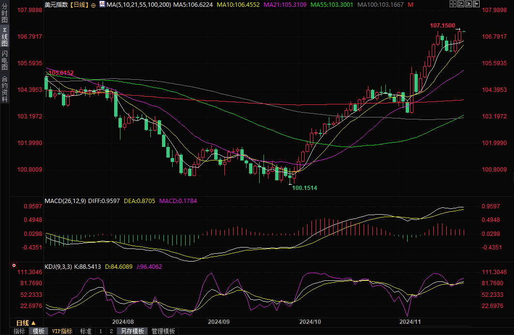Click the first dotted-grid icon in top-right toolbar
Image resolution: width=514 pixels, height=335 pixels.
[453, 4]
